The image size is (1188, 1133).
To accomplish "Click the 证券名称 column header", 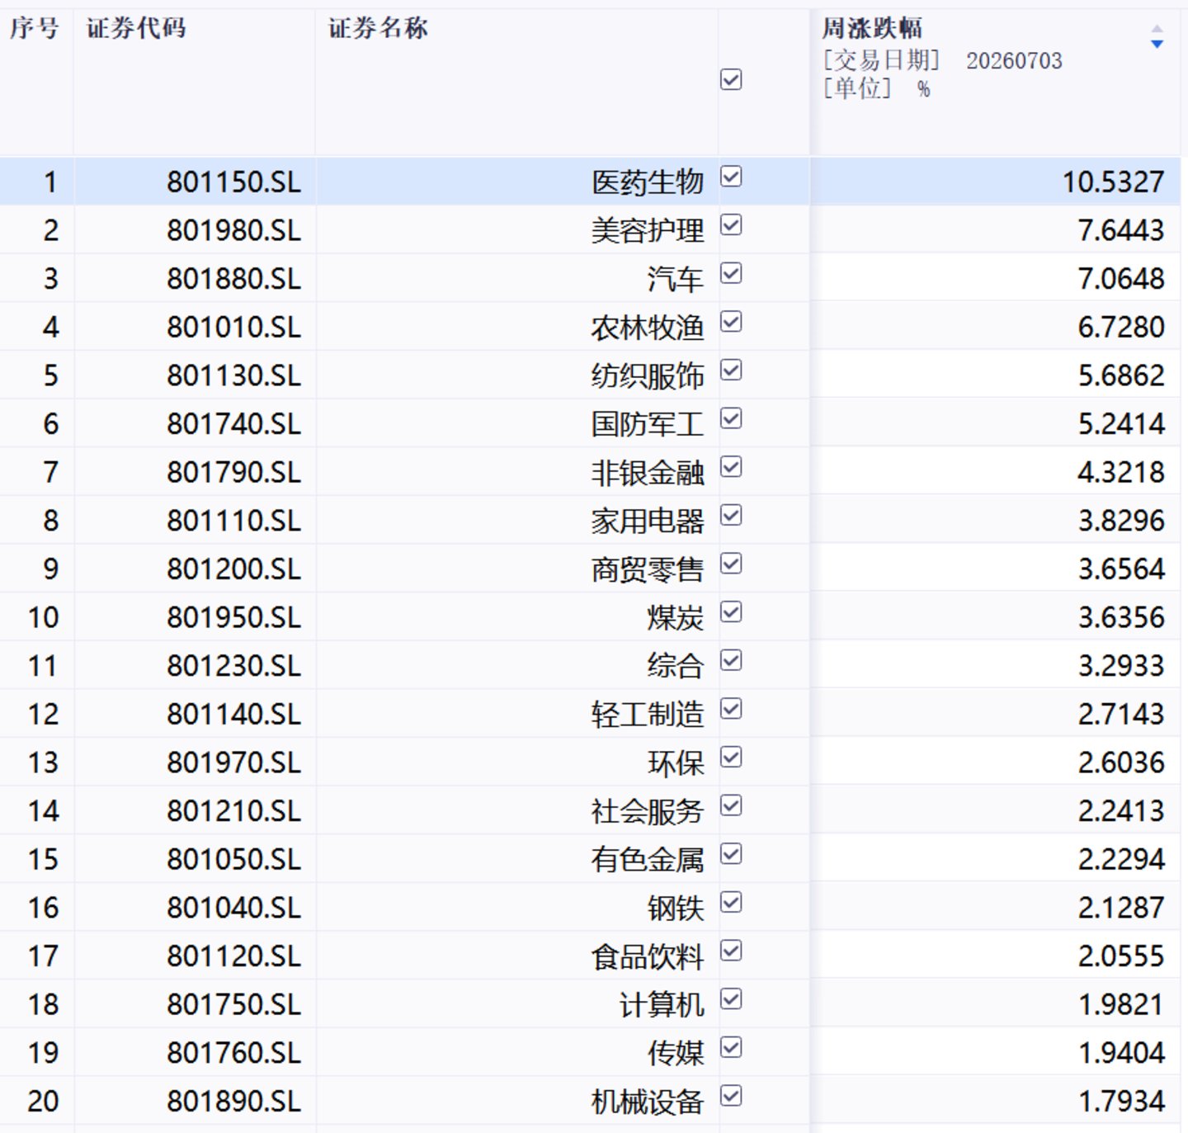I will [x=378, y=28].
